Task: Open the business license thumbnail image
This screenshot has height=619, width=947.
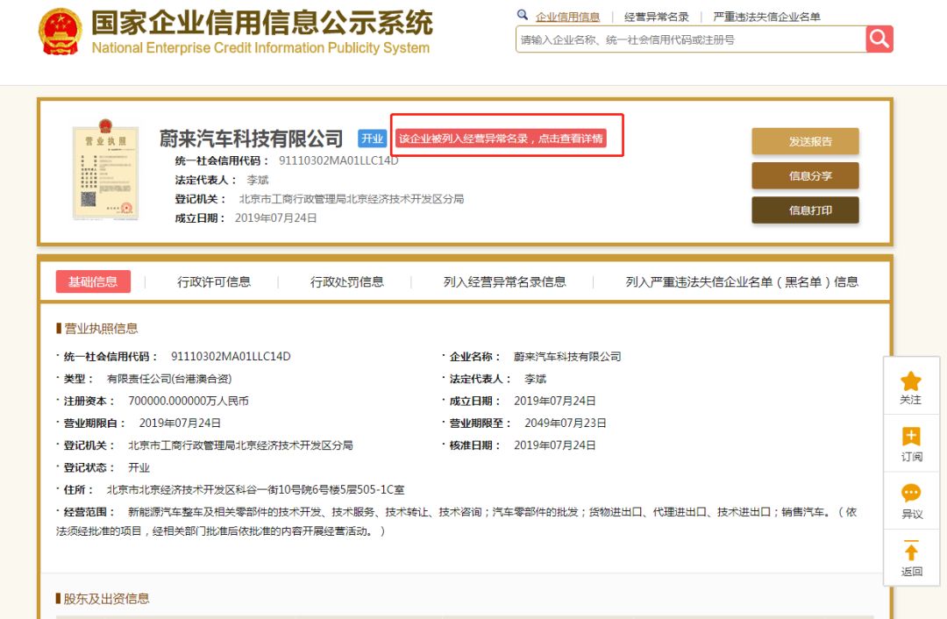Action: tap(106, 169)
